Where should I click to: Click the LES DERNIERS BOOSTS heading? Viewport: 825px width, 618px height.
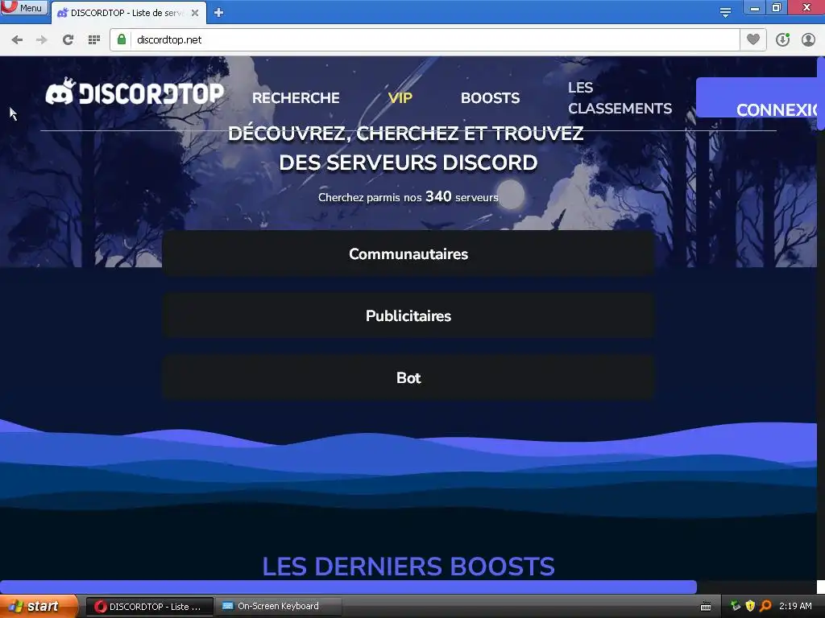[408, 566]
